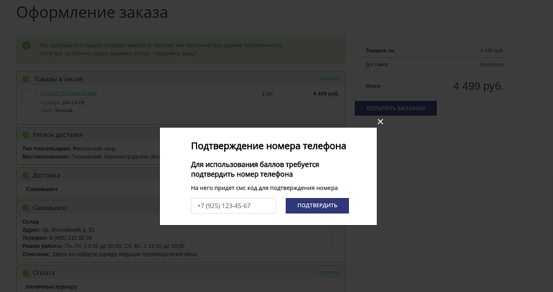
Task: Expand the Регион доставки section header
Action: click(58, 135)
